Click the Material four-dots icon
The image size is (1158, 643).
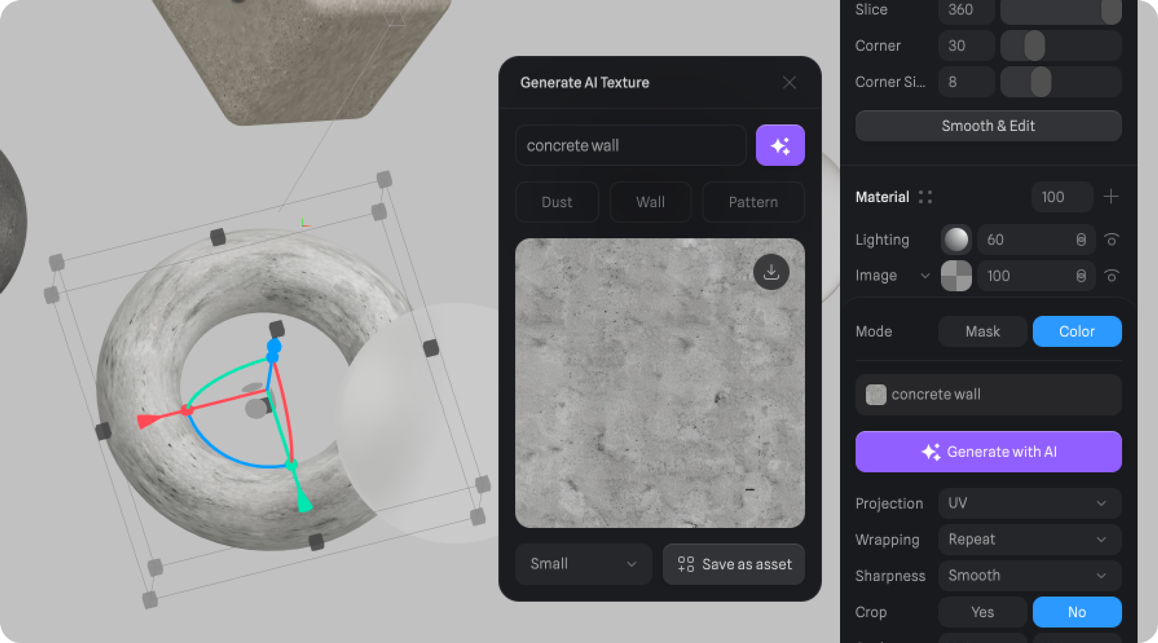click(925, 197)
